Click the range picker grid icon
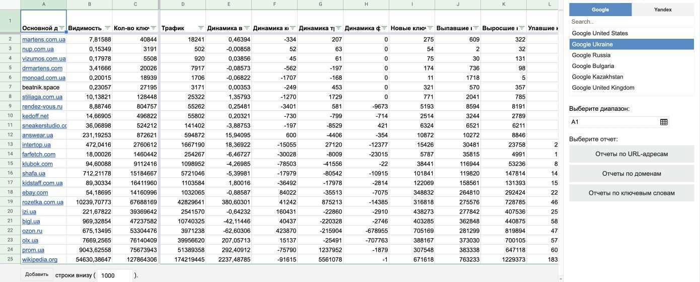This screenshot has width=700, height=282. click(x=664, y=122)
